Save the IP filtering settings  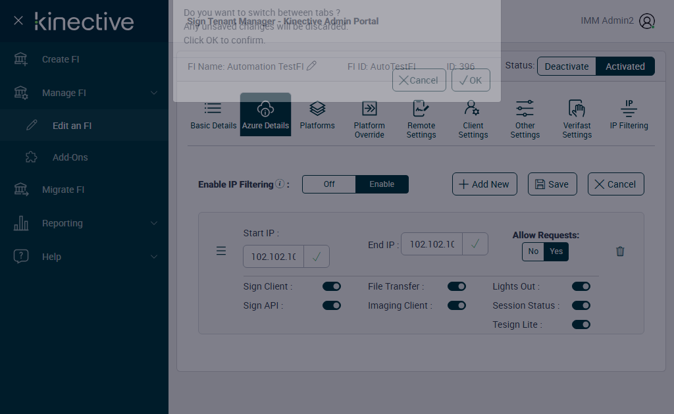(x=552, y=184)
